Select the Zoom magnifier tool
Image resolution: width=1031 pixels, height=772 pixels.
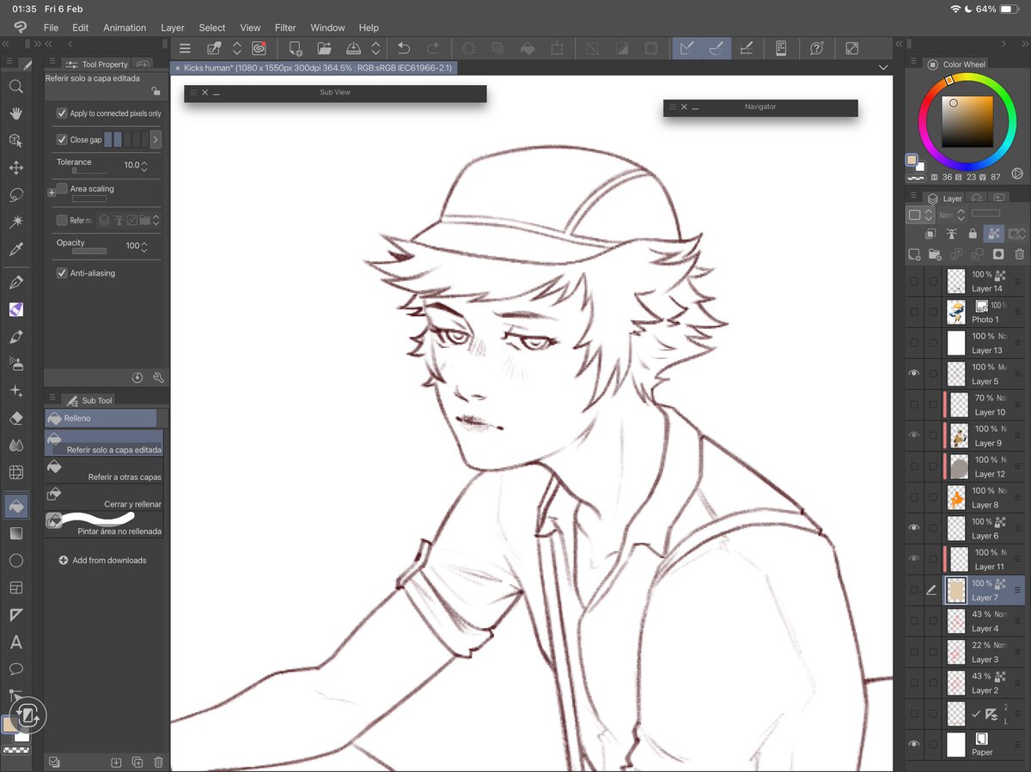click(x=17, y=86)
